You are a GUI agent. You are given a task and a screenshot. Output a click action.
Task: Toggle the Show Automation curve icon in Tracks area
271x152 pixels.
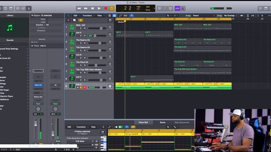(x=120, y=16)
